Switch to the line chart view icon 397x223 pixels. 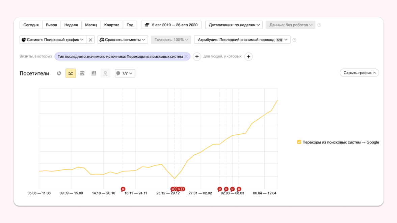point(71,73)
